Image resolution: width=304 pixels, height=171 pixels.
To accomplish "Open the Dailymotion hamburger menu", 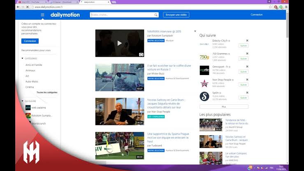I will click(42, 15).
